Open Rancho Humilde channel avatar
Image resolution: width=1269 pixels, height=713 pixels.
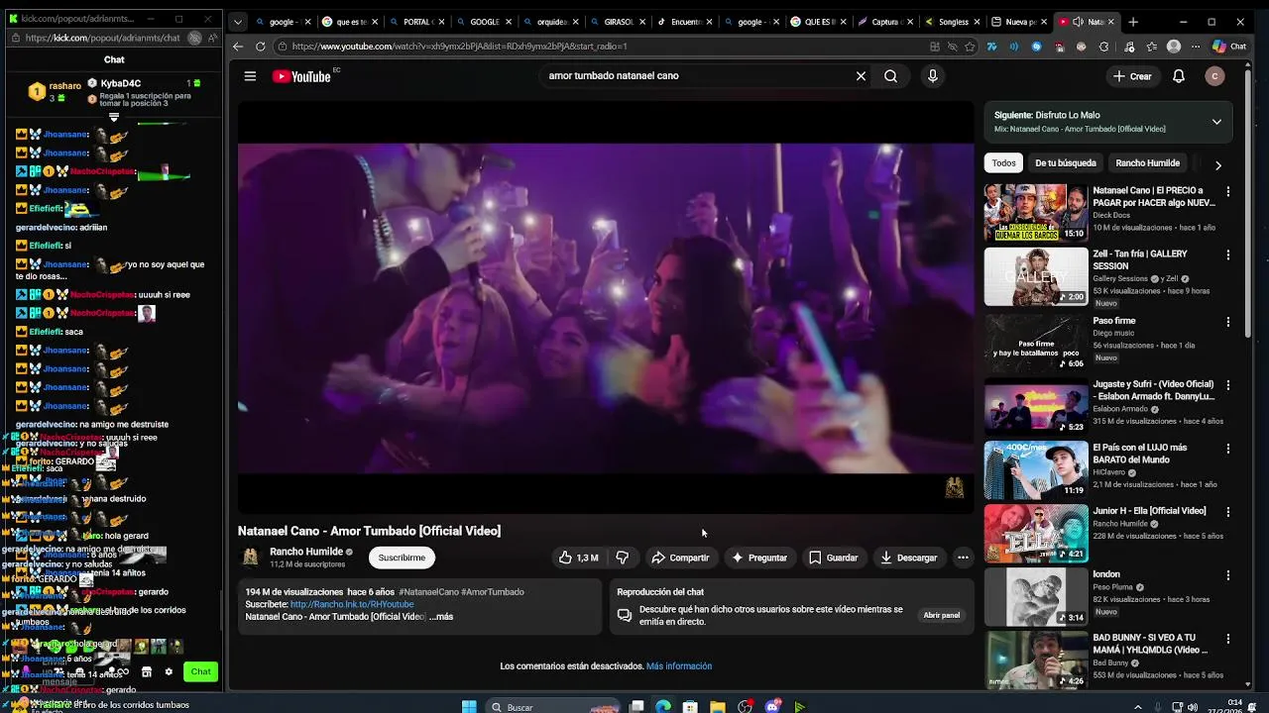(x=250, y=558)
